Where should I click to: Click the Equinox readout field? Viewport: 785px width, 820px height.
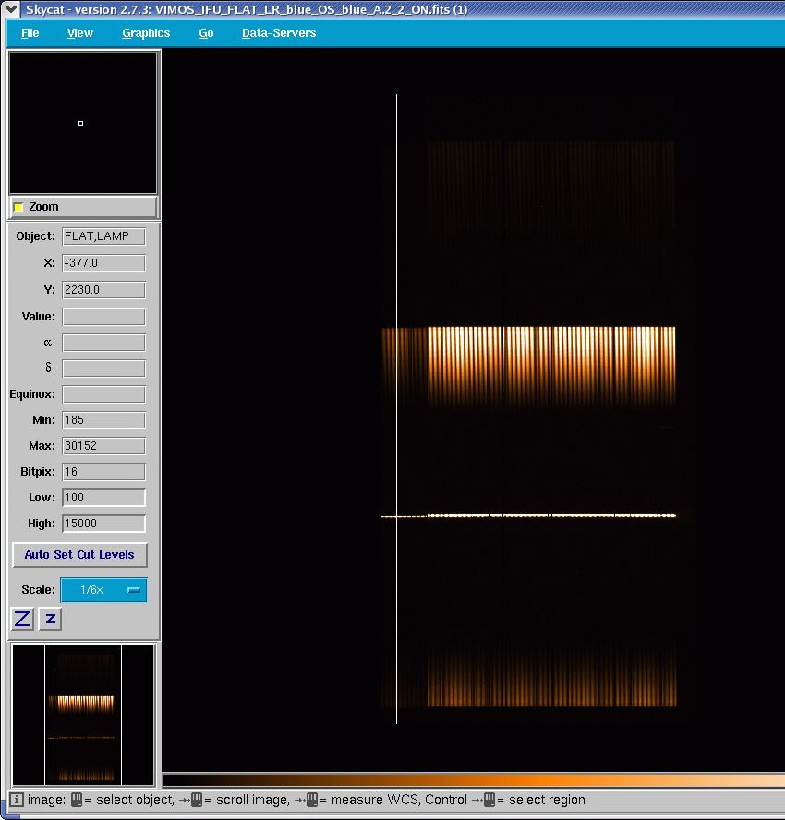click(x=104, y=394)
